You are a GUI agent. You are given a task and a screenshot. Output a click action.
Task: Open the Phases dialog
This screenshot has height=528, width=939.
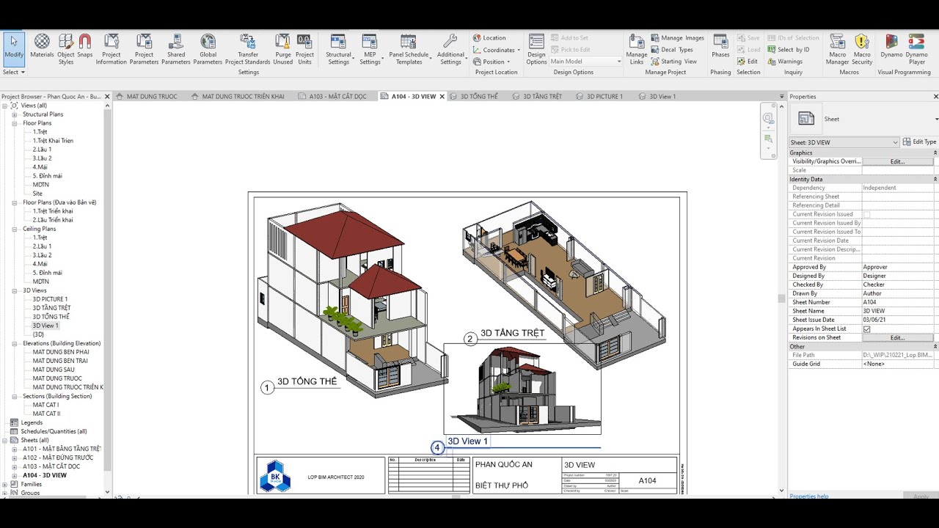pyautogui.click(x=720, y=45)
